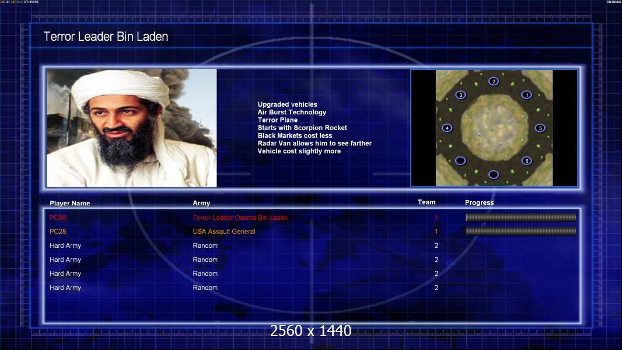Select player name PC28

click(58, 232)
